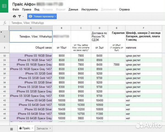Select cell 'IPhone 5S 64GB Gold 1457'
Screen dimensions: 165x132
[x=31, y=105]
